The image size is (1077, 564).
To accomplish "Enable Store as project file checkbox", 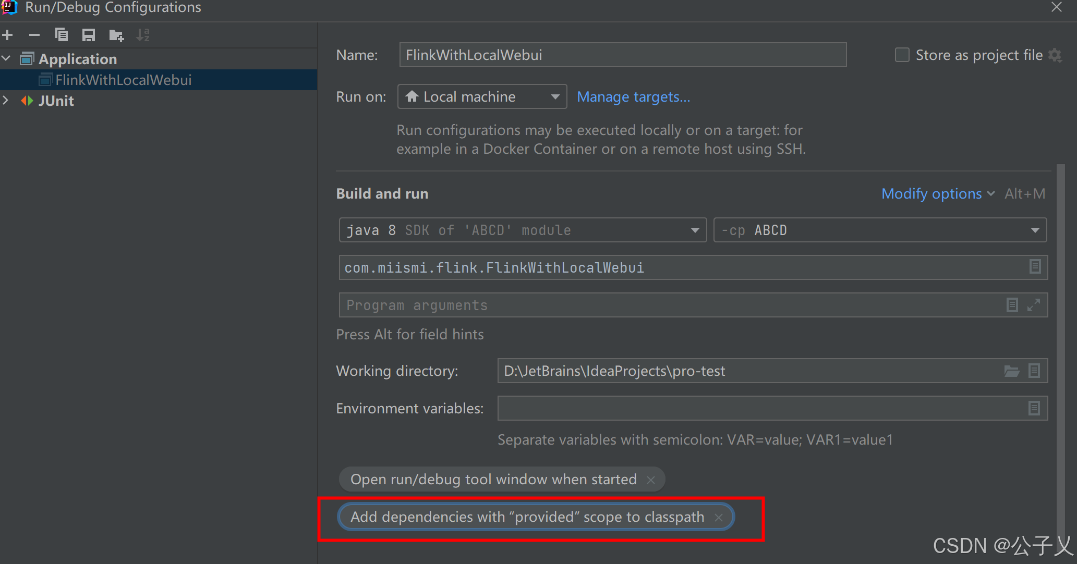I will tap(902, 55).
